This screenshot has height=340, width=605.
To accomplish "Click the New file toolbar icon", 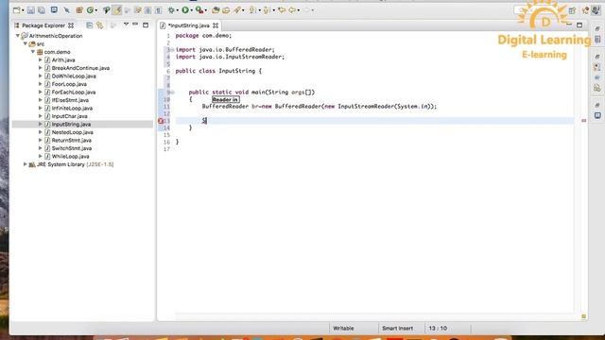I will (17, 10).
